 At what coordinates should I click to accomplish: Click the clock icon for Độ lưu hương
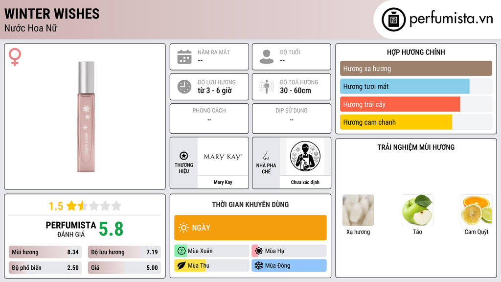(x=184, y=87)
